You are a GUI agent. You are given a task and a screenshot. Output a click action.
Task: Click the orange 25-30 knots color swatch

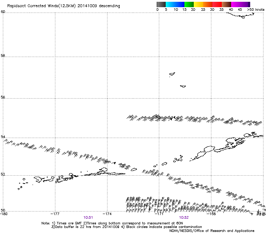click(208, 4)
